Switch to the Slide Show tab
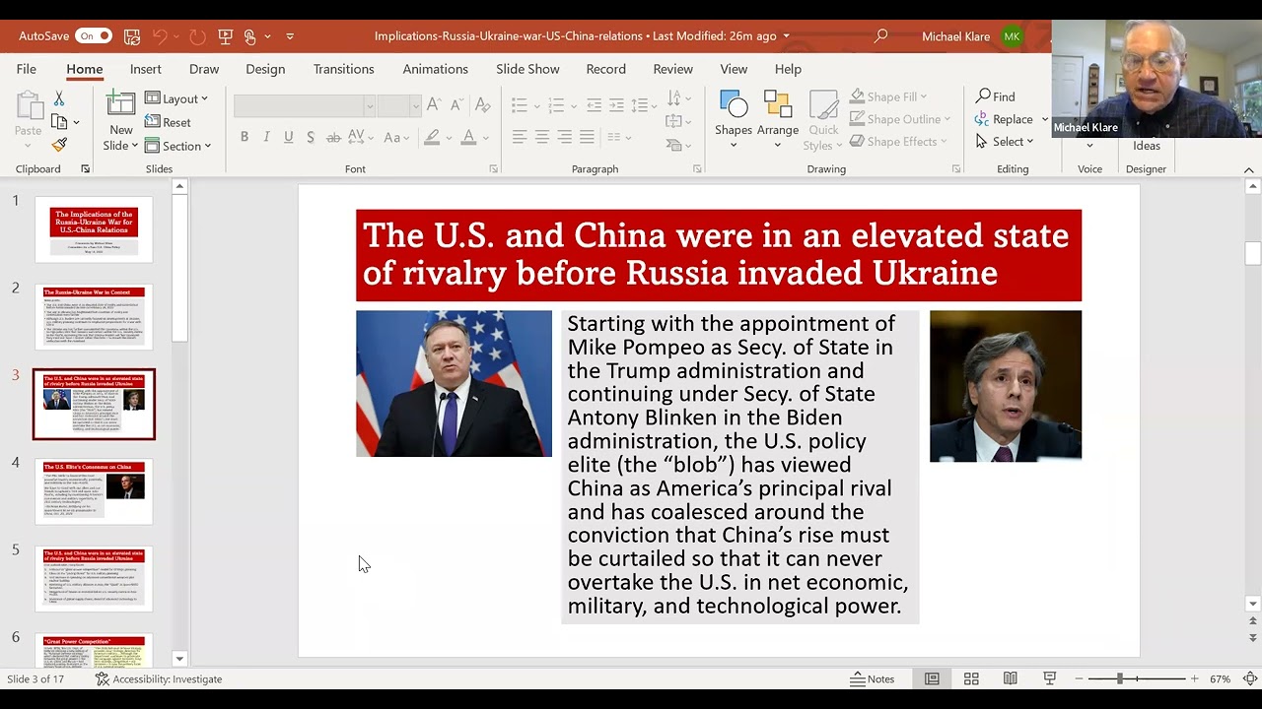The image size is (1262, 709). [x=527, y=69]
